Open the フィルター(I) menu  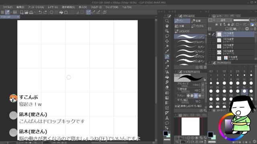click(96, 7)
